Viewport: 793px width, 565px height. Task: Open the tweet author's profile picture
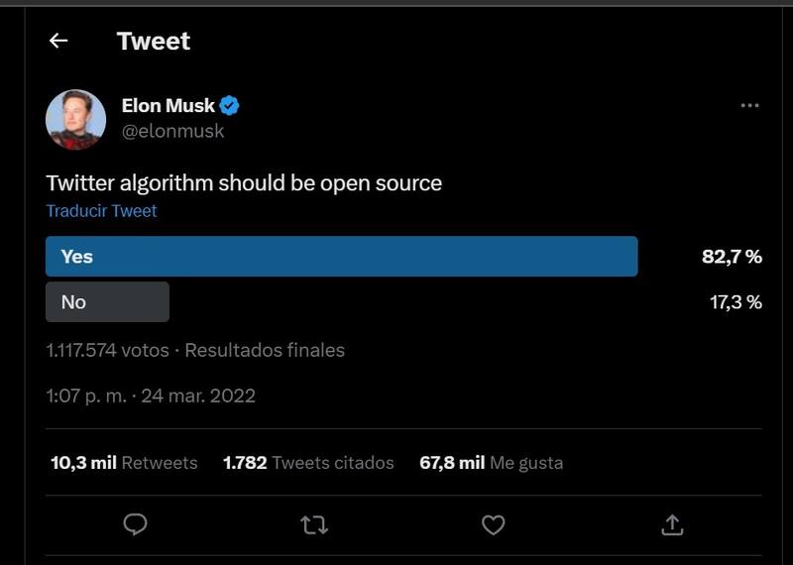[x=75, y=119]
